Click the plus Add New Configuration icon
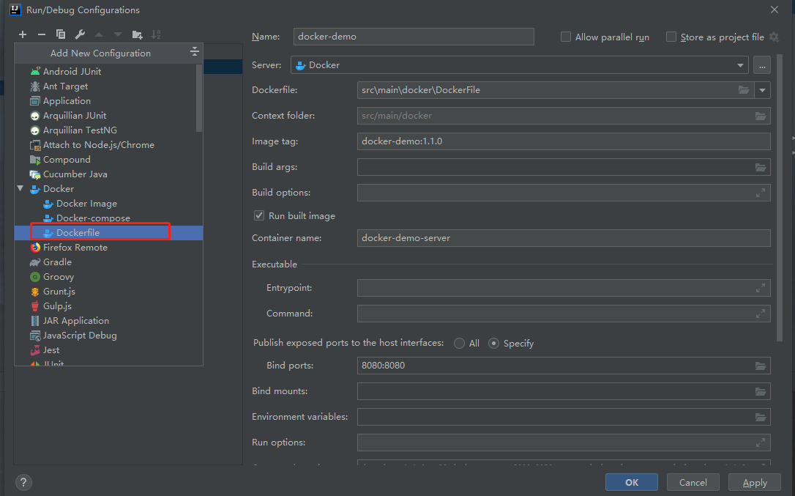This screenshot has width=795, height=496. tap(22, 34)
